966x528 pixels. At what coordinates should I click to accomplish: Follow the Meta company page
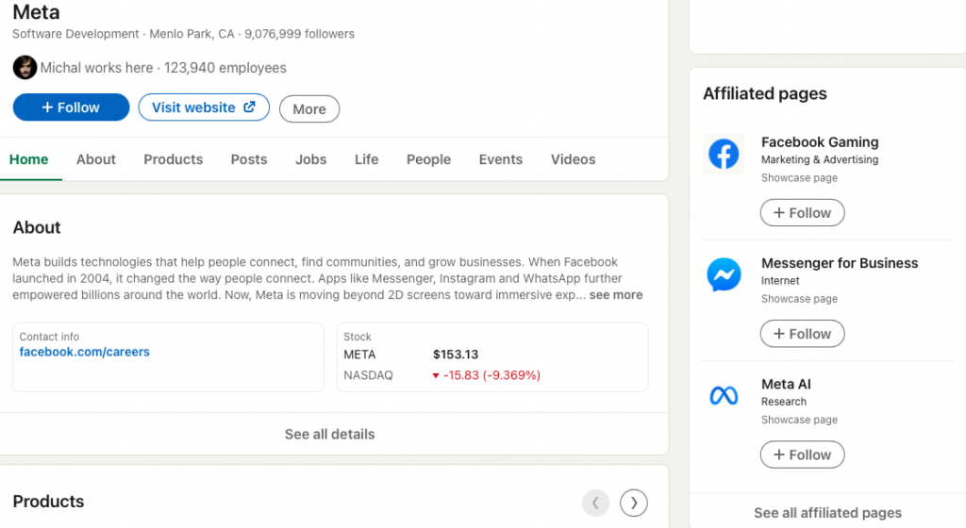[71, 107]
